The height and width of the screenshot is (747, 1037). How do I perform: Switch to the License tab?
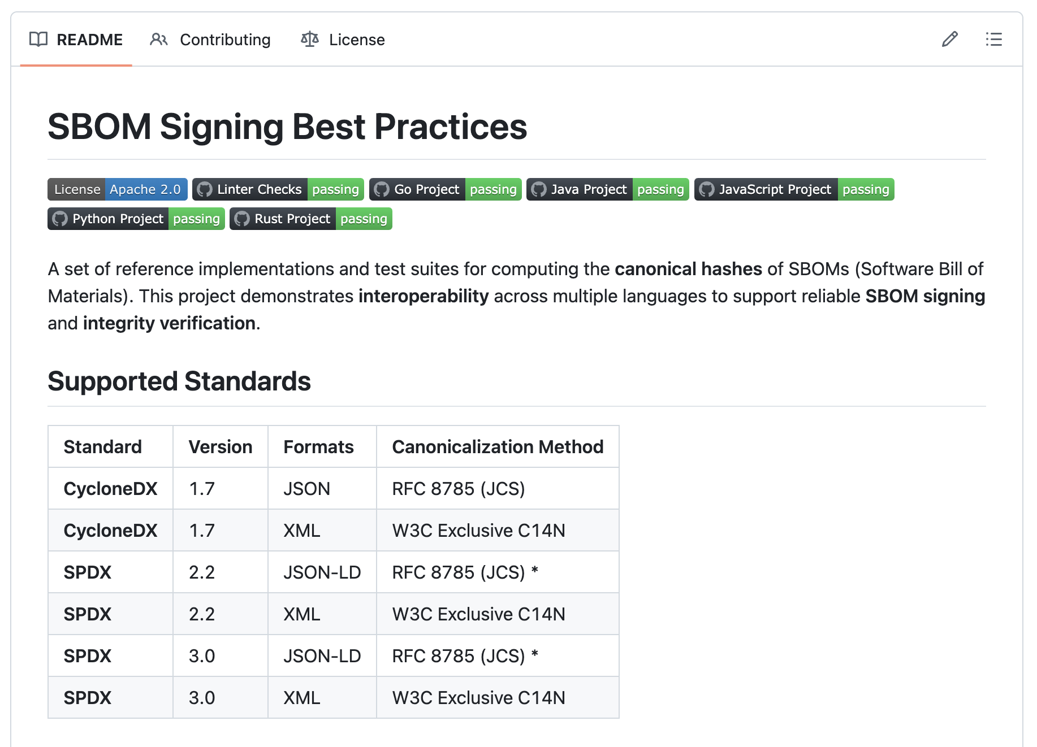[356, 39]
